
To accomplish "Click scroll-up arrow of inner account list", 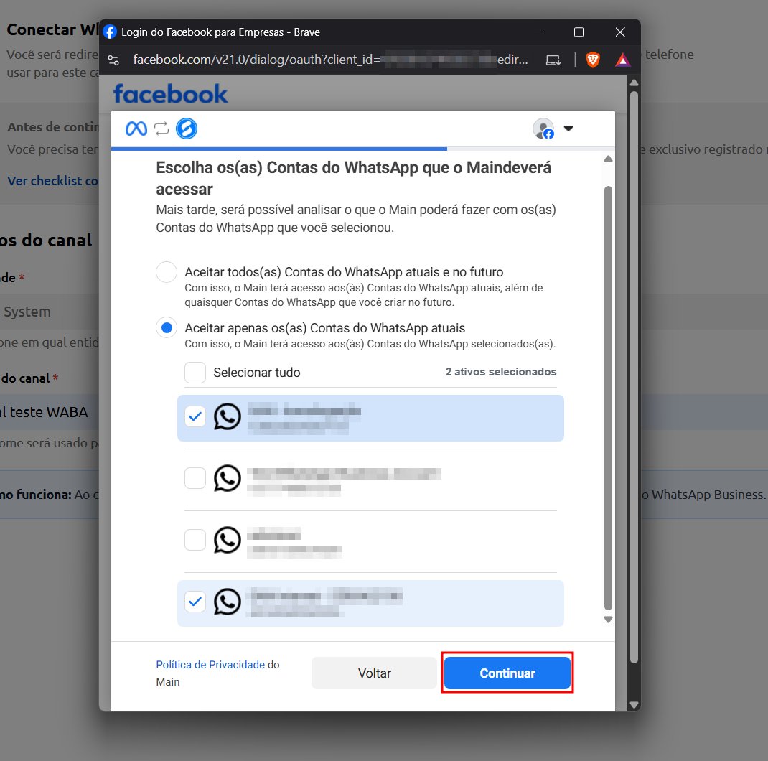I will pos(609,159).
